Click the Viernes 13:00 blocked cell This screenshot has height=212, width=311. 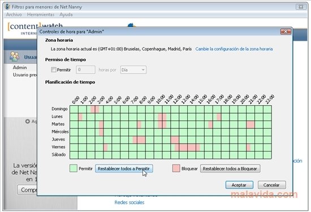click(x=183, y=148)
